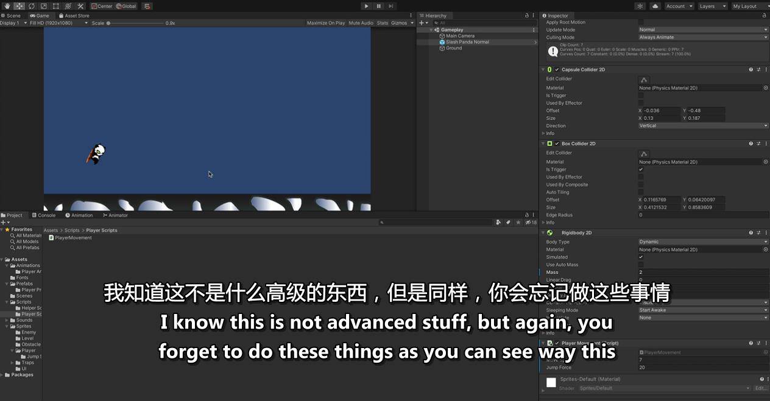Image resolution: width=770 pixels, height=401 pixels.
Task: Open the Body Type dropdown
Action: pyautogui.click(x=703, y=242)
